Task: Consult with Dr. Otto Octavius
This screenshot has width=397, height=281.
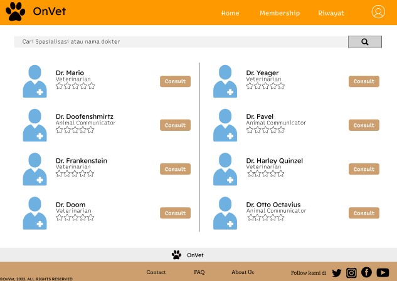Action: [x=364, y=213]
